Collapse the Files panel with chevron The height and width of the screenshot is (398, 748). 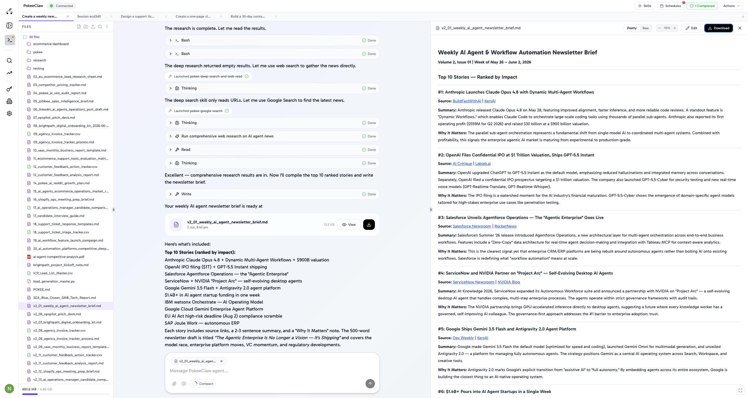click(107, 27)
